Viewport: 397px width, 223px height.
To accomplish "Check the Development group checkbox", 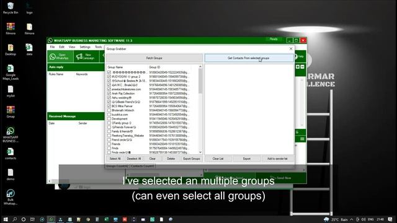I will point(109,118).
